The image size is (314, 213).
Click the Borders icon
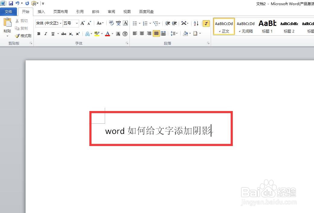point(195,33)
